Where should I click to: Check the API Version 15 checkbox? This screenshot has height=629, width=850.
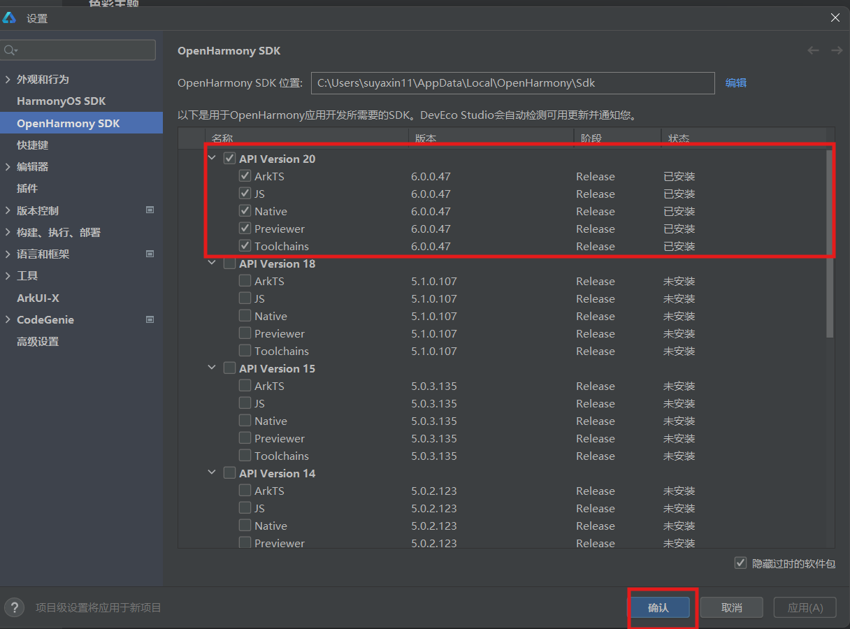[x=229, y=368]
